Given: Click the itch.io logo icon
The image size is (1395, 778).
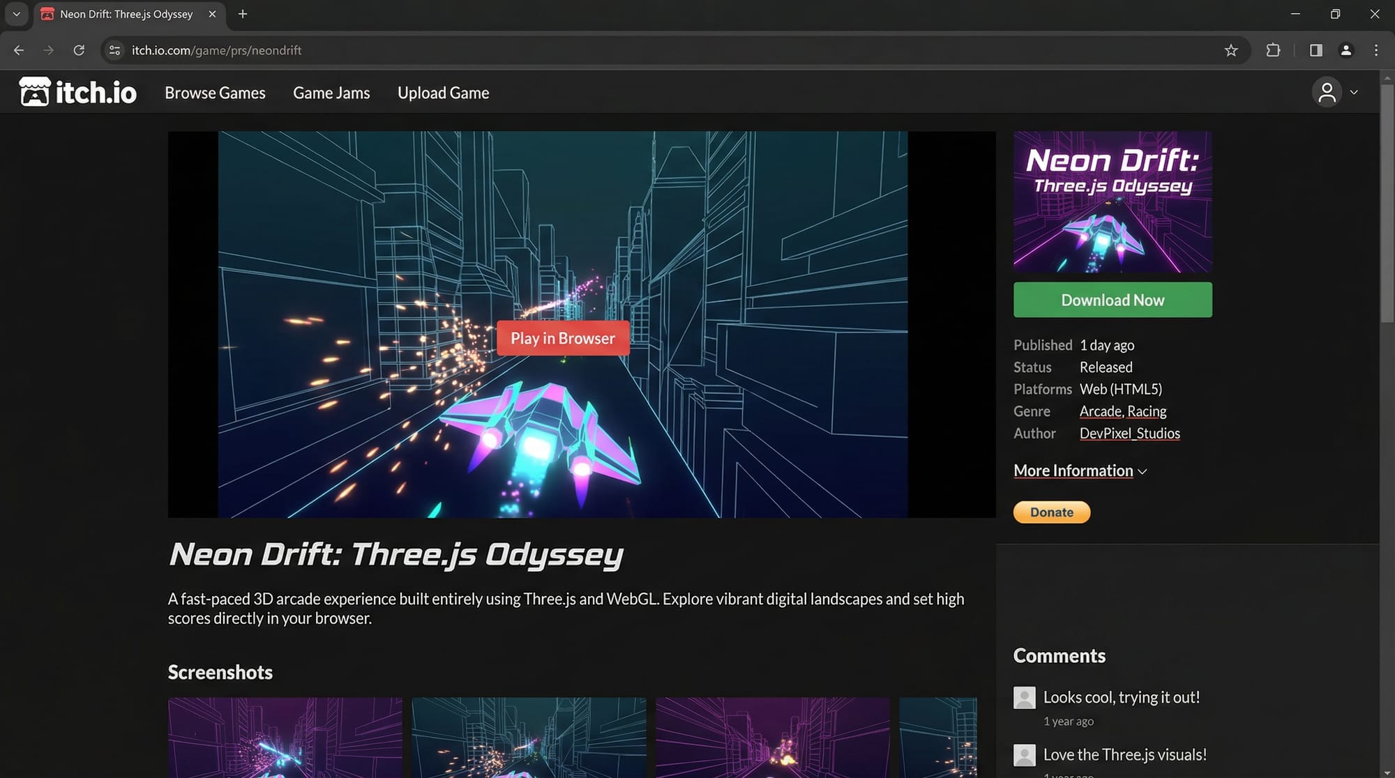Looking at the screenshot, I should coord(34,92).
